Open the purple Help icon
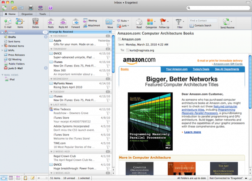 click(x=50, y=8)
